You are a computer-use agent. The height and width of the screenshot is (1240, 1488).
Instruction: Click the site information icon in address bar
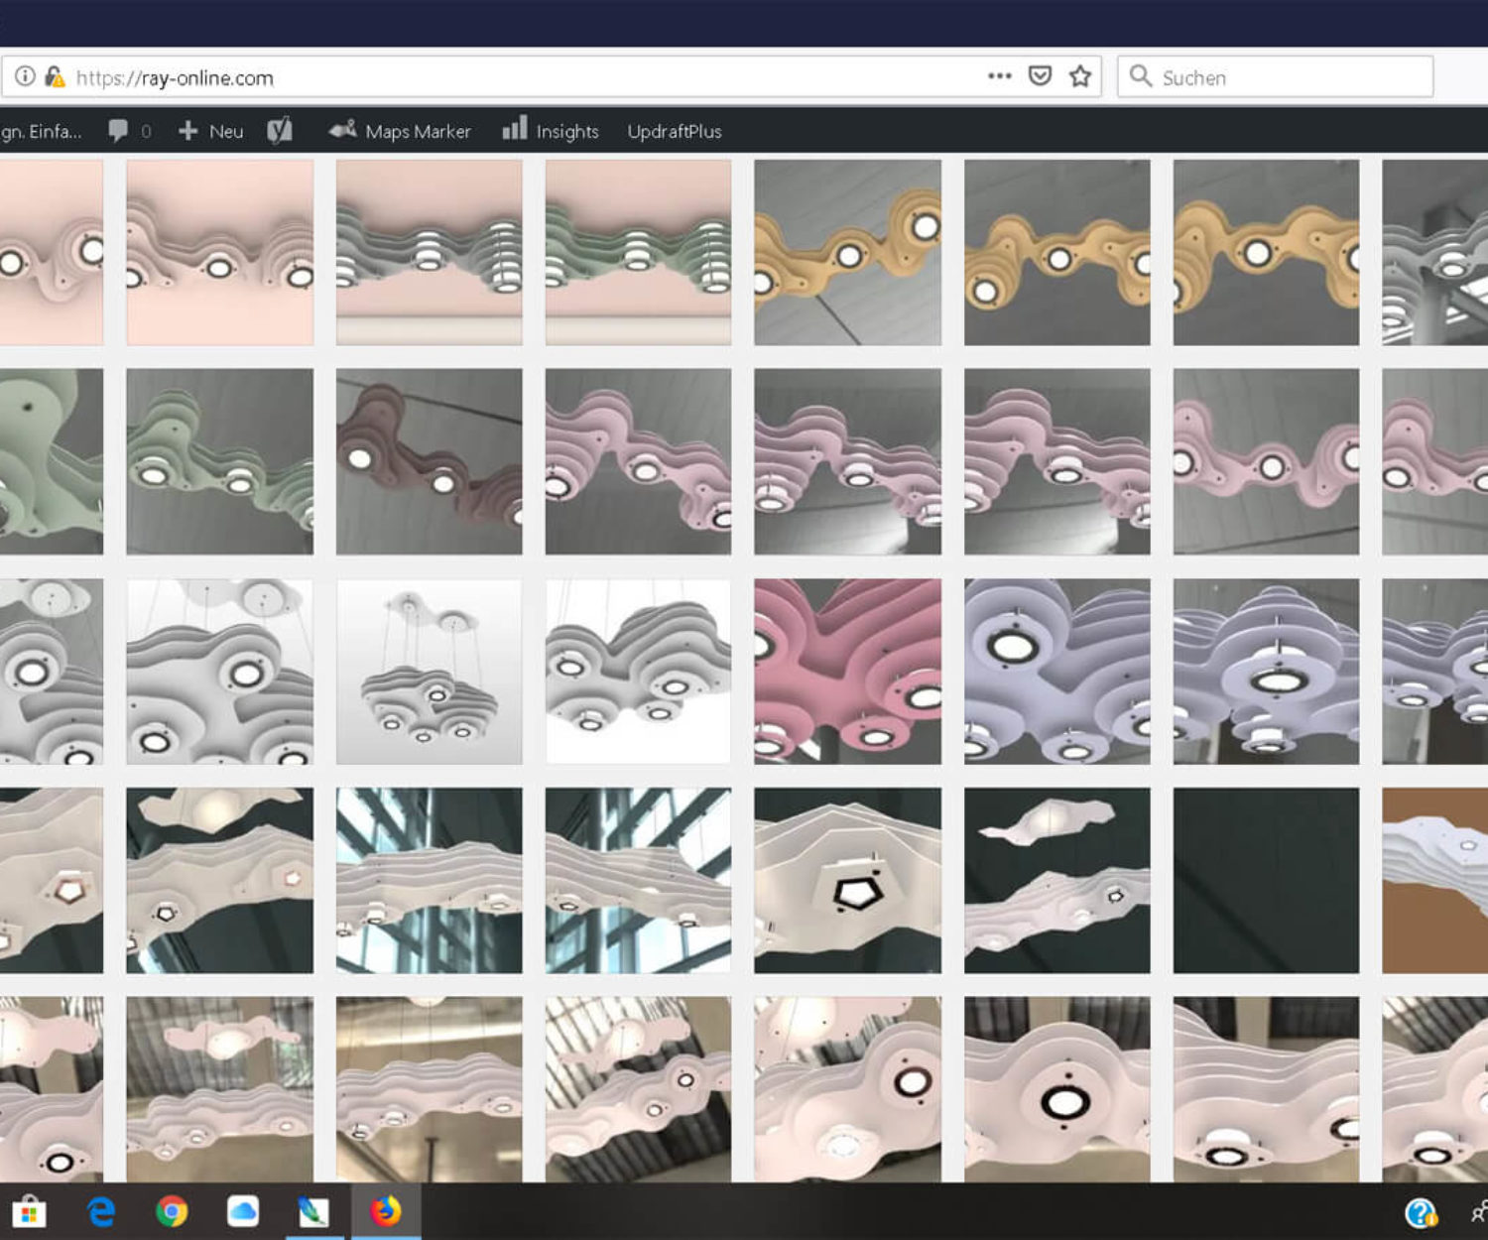(25, 76)
